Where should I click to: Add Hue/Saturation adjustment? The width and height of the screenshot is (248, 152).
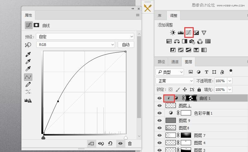click(169, 41)
